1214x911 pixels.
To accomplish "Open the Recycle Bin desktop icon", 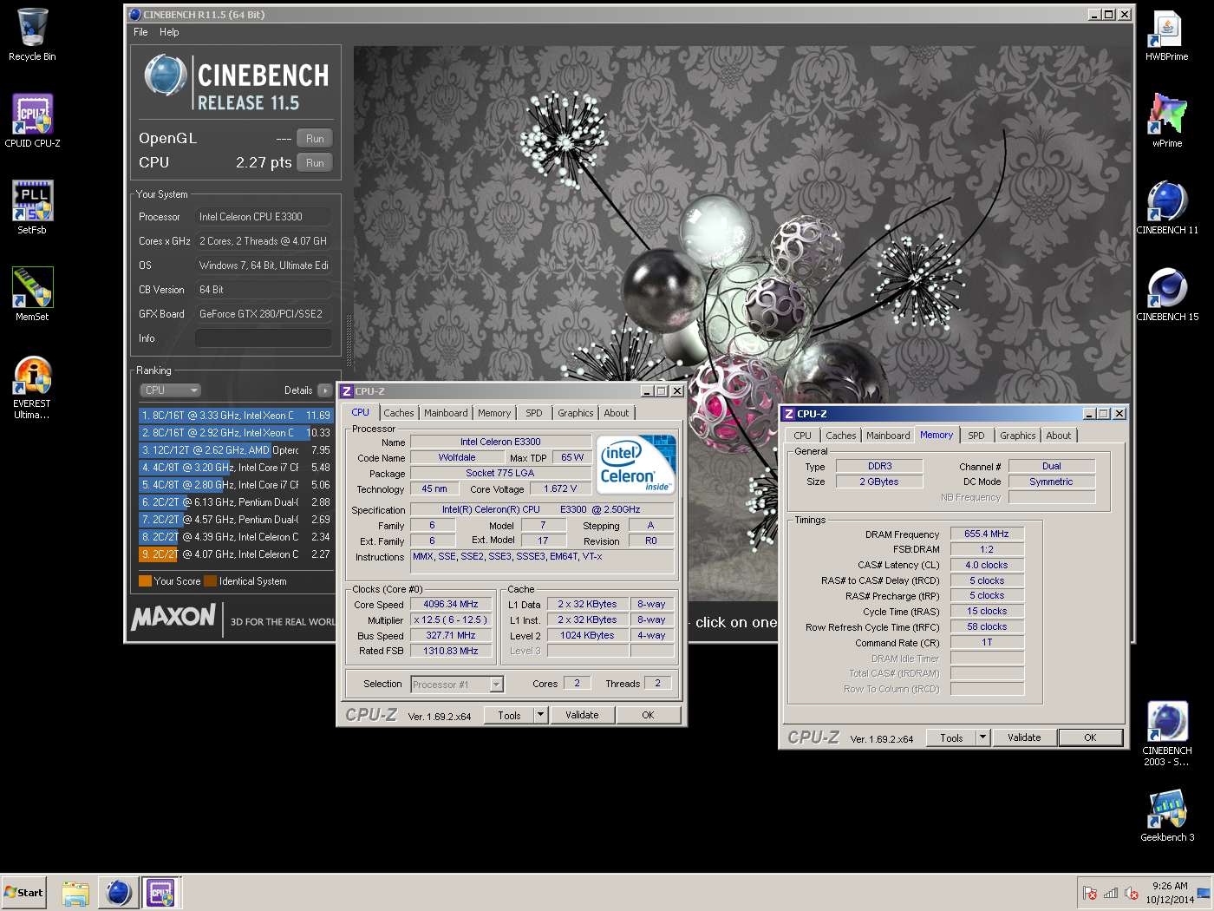I will pyautogui.click(x=32, y=35).
